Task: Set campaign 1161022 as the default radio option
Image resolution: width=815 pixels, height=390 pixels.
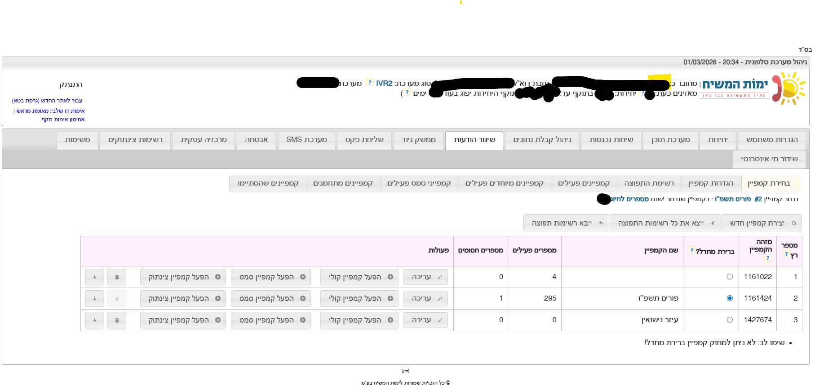Action: pyautogui.click(x=730, y=277)
